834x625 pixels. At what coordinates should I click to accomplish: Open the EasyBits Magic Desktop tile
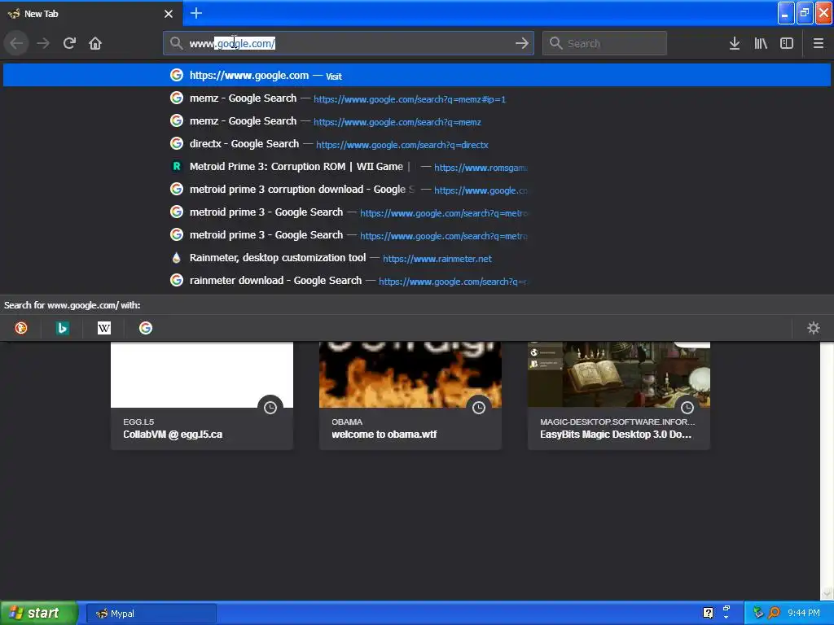point(619,396)
